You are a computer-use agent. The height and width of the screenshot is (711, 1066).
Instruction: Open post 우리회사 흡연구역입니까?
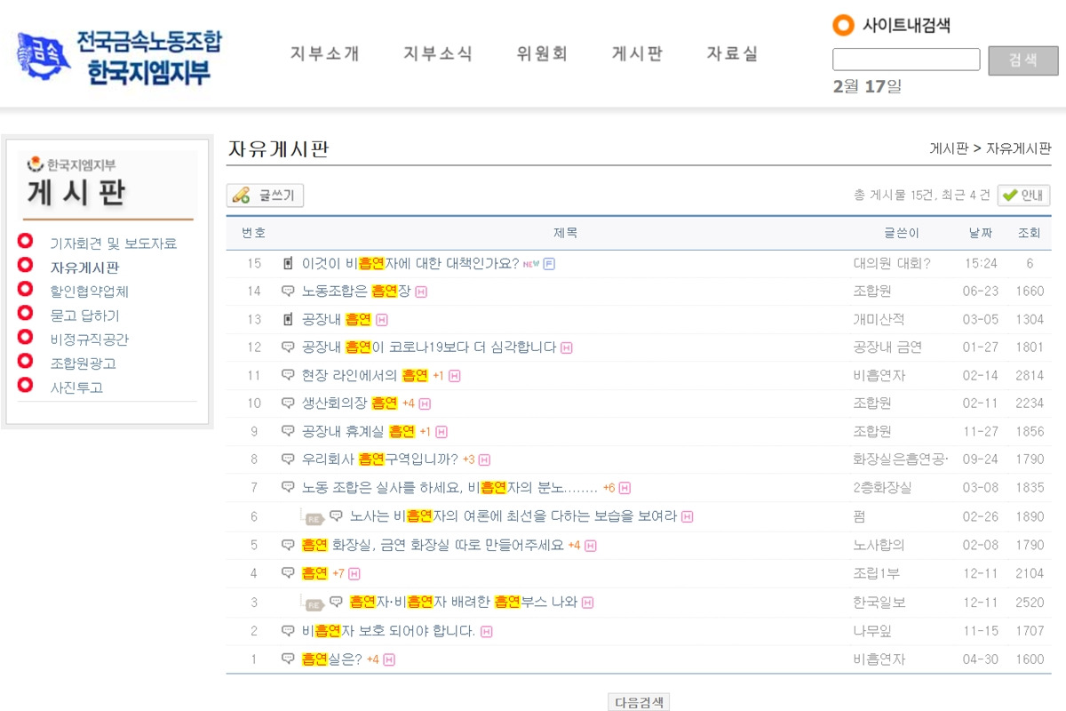point(380,459)
